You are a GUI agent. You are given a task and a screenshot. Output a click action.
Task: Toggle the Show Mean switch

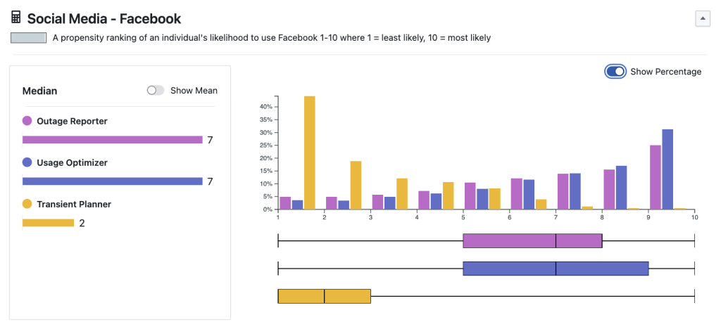155,91
